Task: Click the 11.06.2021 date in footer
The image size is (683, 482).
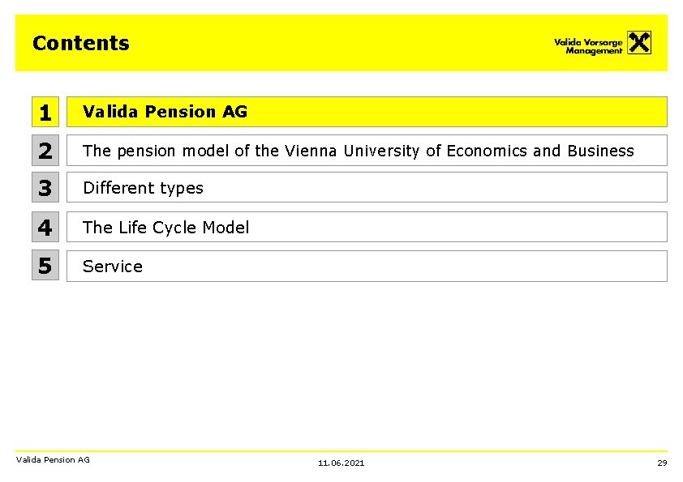Action: pyautogui.click(x=341, y=463)
